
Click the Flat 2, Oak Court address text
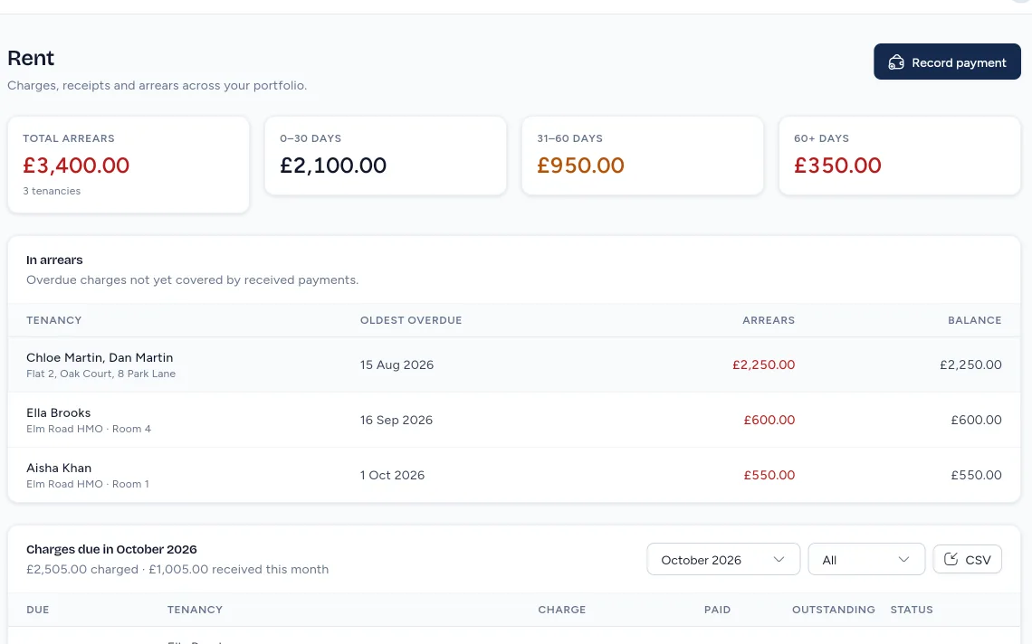pyautogui.click(x=100, y=374)
